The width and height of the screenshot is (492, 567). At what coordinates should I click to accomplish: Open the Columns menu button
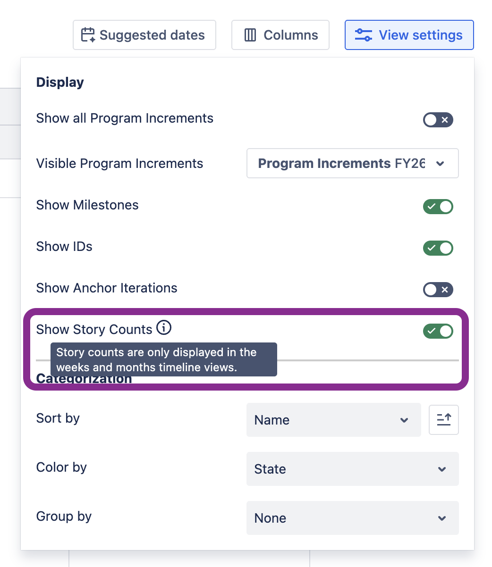coord(280,35)
